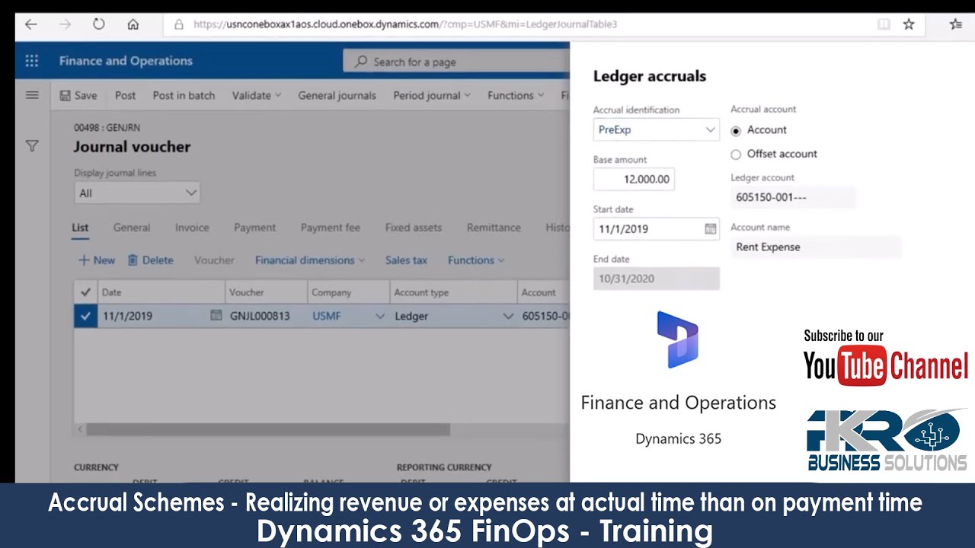
Task: Click the Company column header
Action: tap(348, 292)
